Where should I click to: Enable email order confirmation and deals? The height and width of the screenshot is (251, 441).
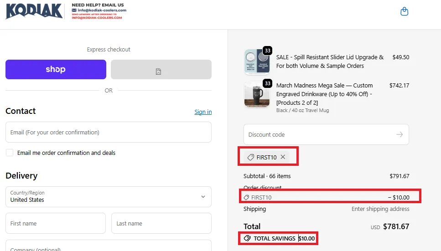click(10, 153)
